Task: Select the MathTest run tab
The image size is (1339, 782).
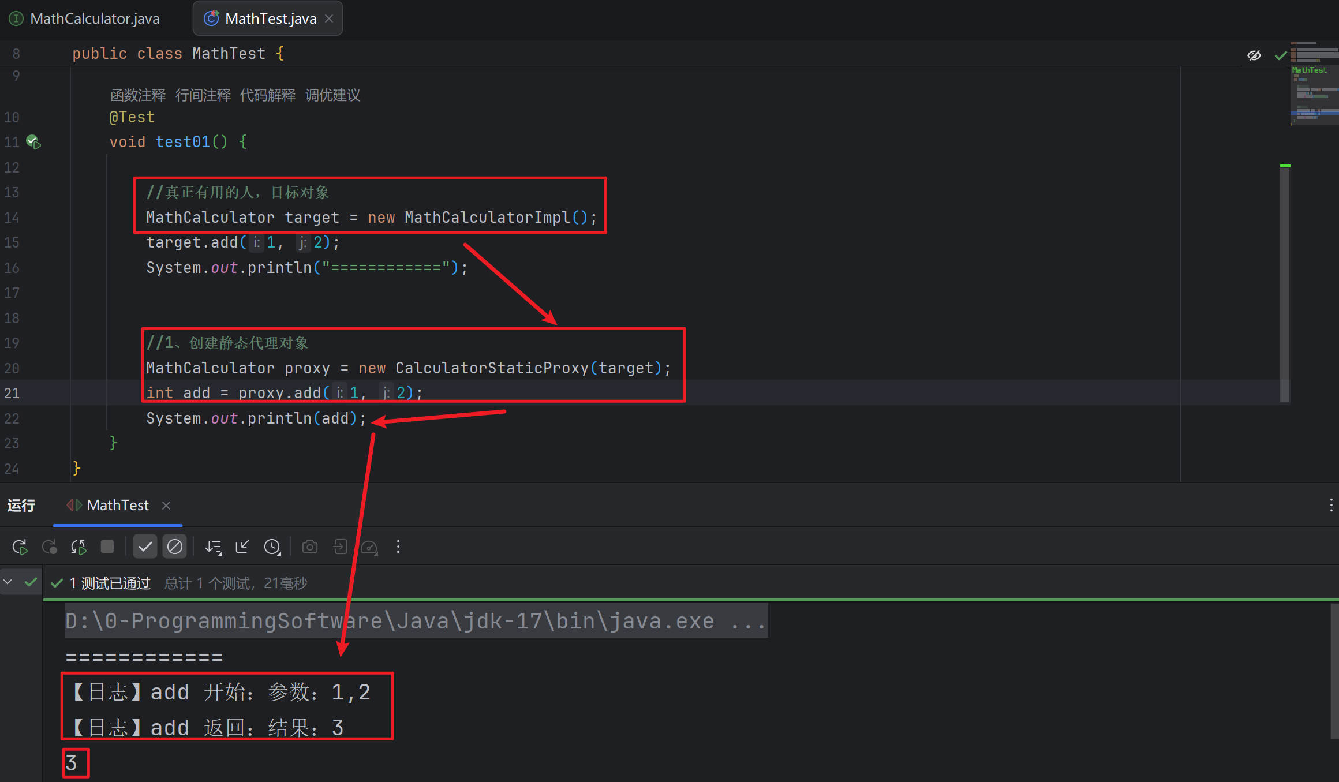Action: point(117,506)
